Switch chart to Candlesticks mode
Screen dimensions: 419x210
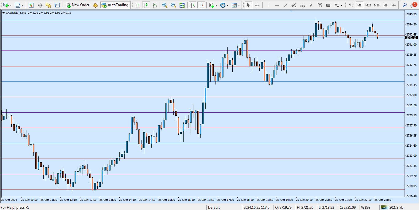(x=146, y=5)
